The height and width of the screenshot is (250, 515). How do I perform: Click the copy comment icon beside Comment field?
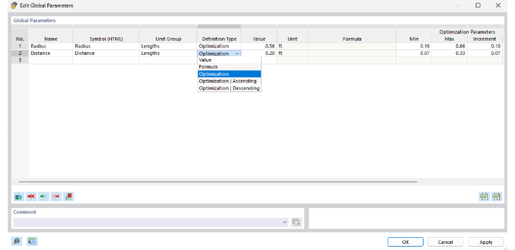296,222
